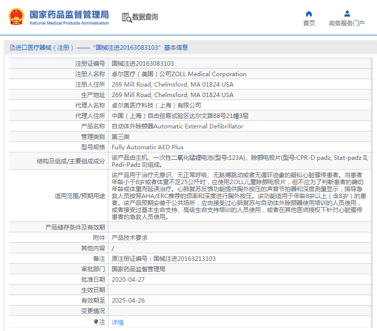The image size is (377, 331).
Task: Click 自动体外除颤器Automatic External Defibrillator cell
Action: click(x=178, y=126)
